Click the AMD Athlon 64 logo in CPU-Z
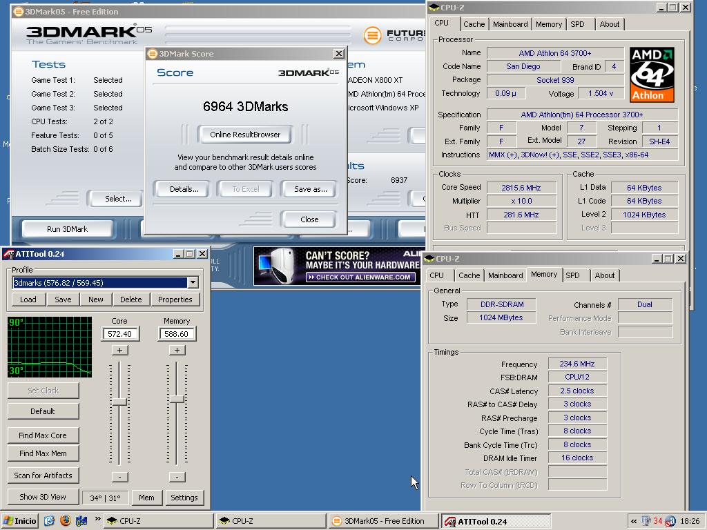Viewport: 707px width, 530px height. pos(652,75)
